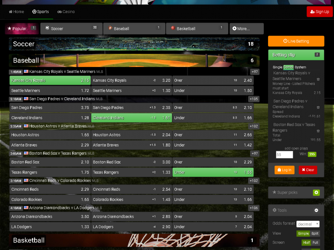The height and width of the screenshot is (250, 334).
Task: Click the Win amount 295 badge
Action: (x=312, y=154)
